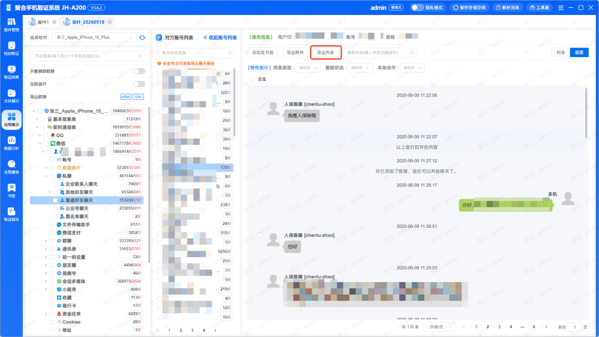Switch to 列表 view tab
The width and height of the screenshot is (599, 337).
[x=560, y=53]
